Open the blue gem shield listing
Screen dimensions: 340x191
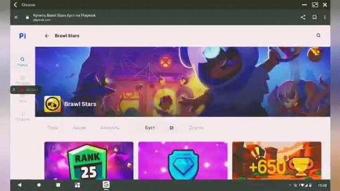(x=183, y=161)
